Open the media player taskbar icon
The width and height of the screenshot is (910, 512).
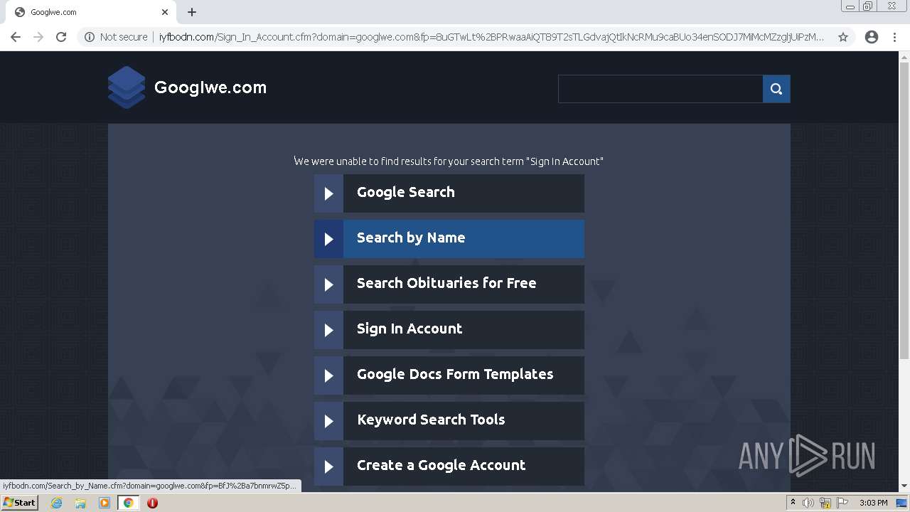105,503
